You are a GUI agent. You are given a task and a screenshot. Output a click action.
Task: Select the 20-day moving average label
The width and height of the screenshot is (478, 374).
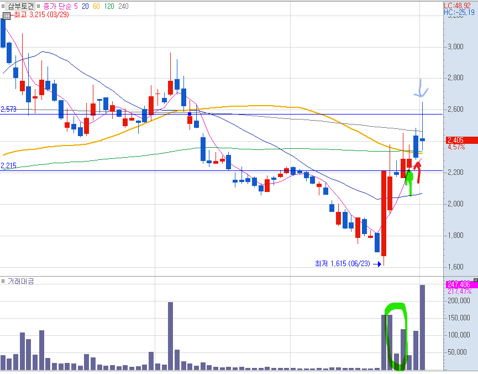[85, 6]
